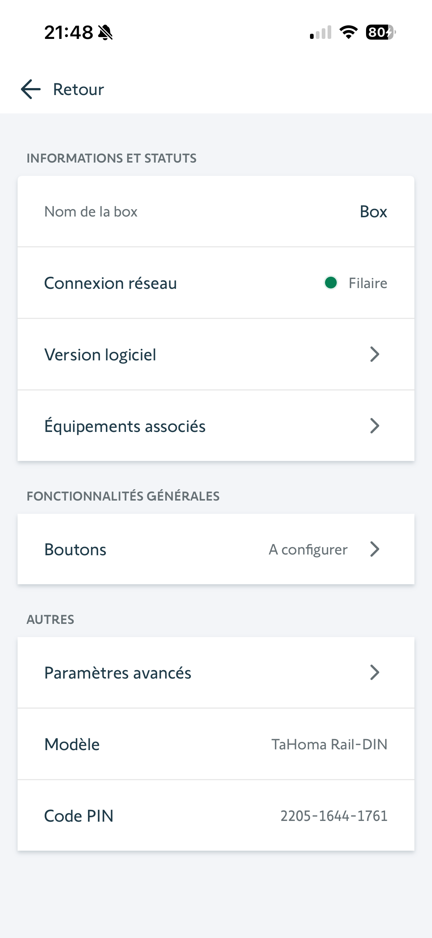Expand Version logiciel with its chevron
Image resolution: width=432 pixels, height=938 pixels.
point(374,355)
